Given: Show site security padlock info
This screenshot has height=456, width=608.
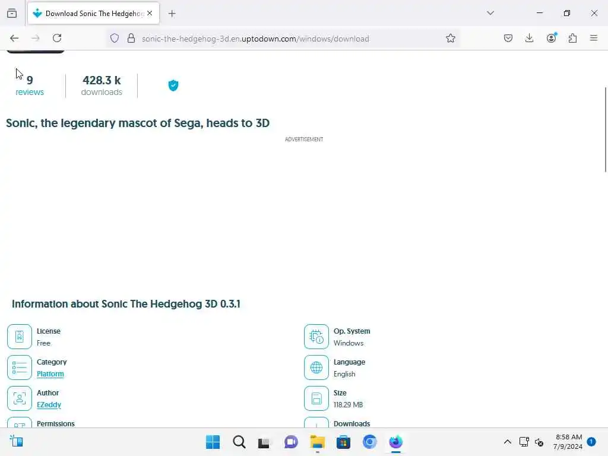Looking at the screenshot, I should pos(131,38).
